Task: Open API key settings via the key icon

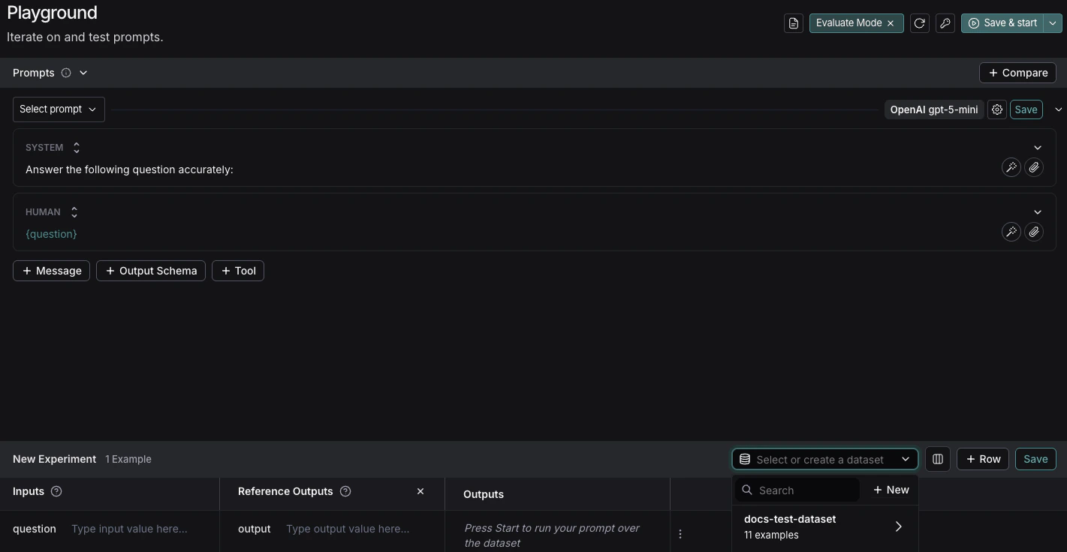Action: [x=945, y=22]
